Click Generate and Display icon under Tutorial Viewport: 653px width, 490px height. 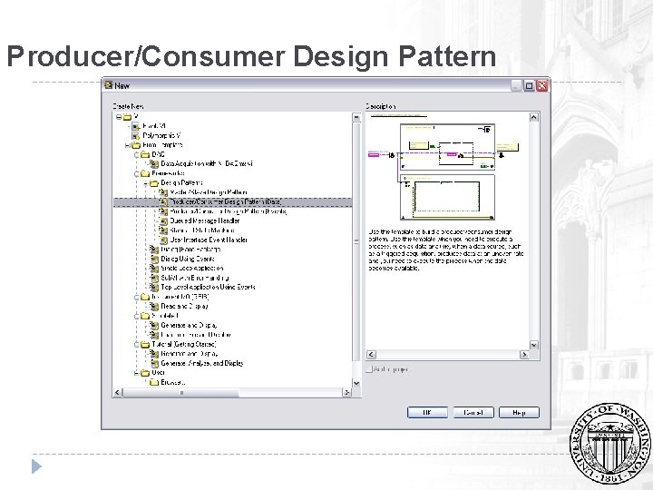coord(154,354)
